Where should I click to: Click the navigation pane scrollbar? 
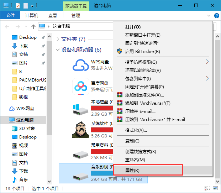[49, 87]
